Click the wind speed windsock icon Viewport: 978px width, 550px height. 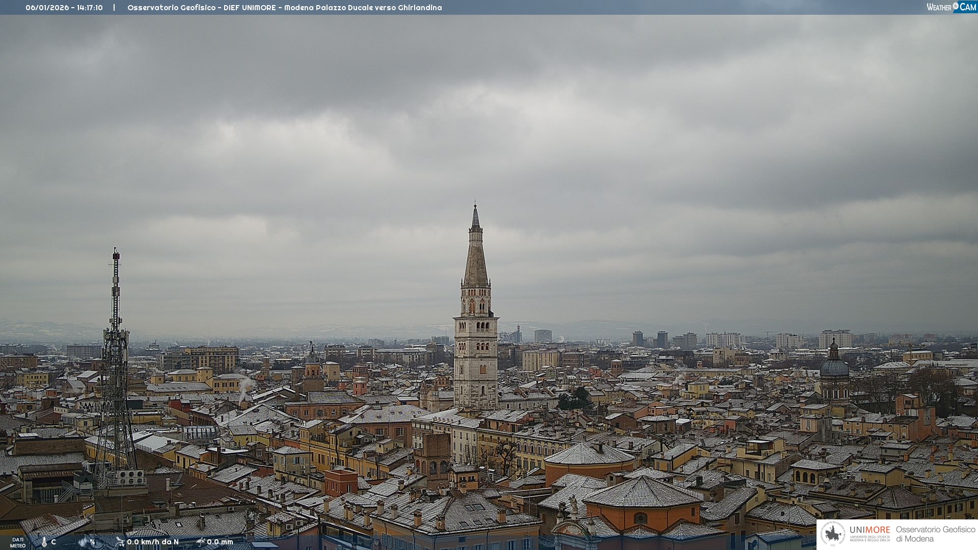click(120, 542)
